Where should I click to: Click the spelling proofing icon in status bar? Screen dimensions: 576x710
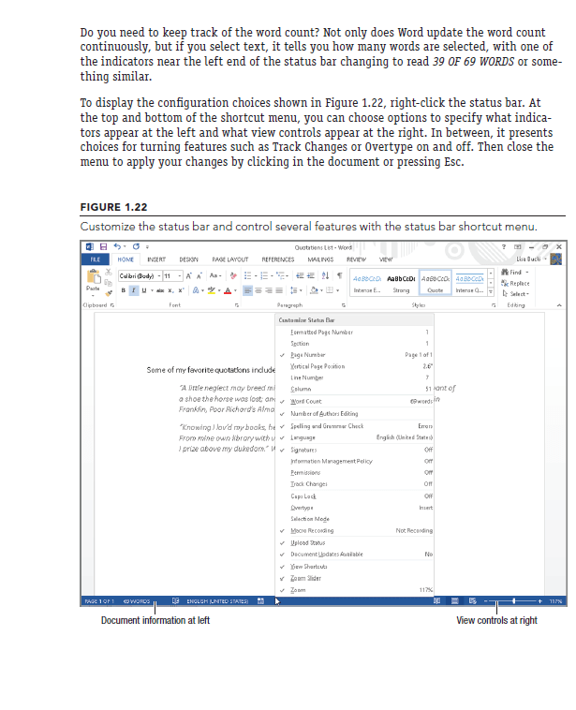click(176, 601)
